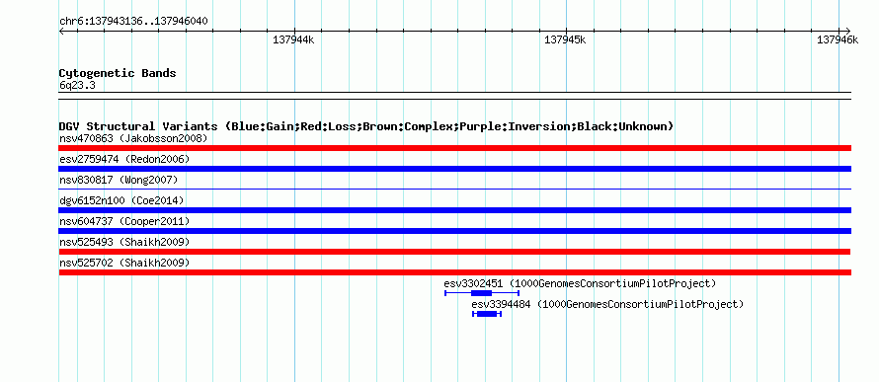Click the thin blue nsv830817 Wong2007 line
Viewport: 879px width, 382px height.
click(x=454, y=190)
